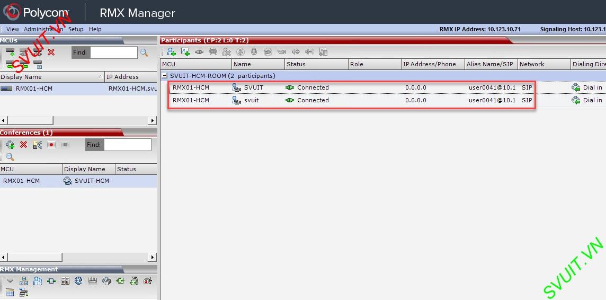Add new participant in Participants toolbar

tap(171, 51)
